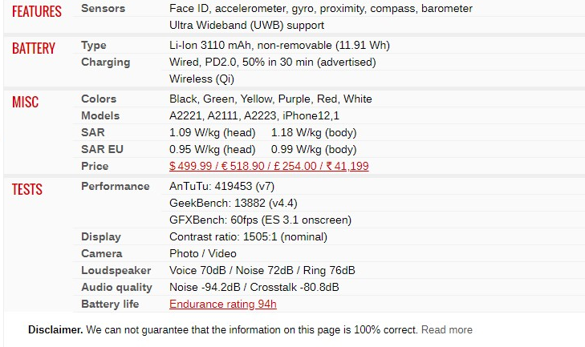Click the Colors spec label
Viewport: 585px width, 347px height.
[x=99, y=99]
